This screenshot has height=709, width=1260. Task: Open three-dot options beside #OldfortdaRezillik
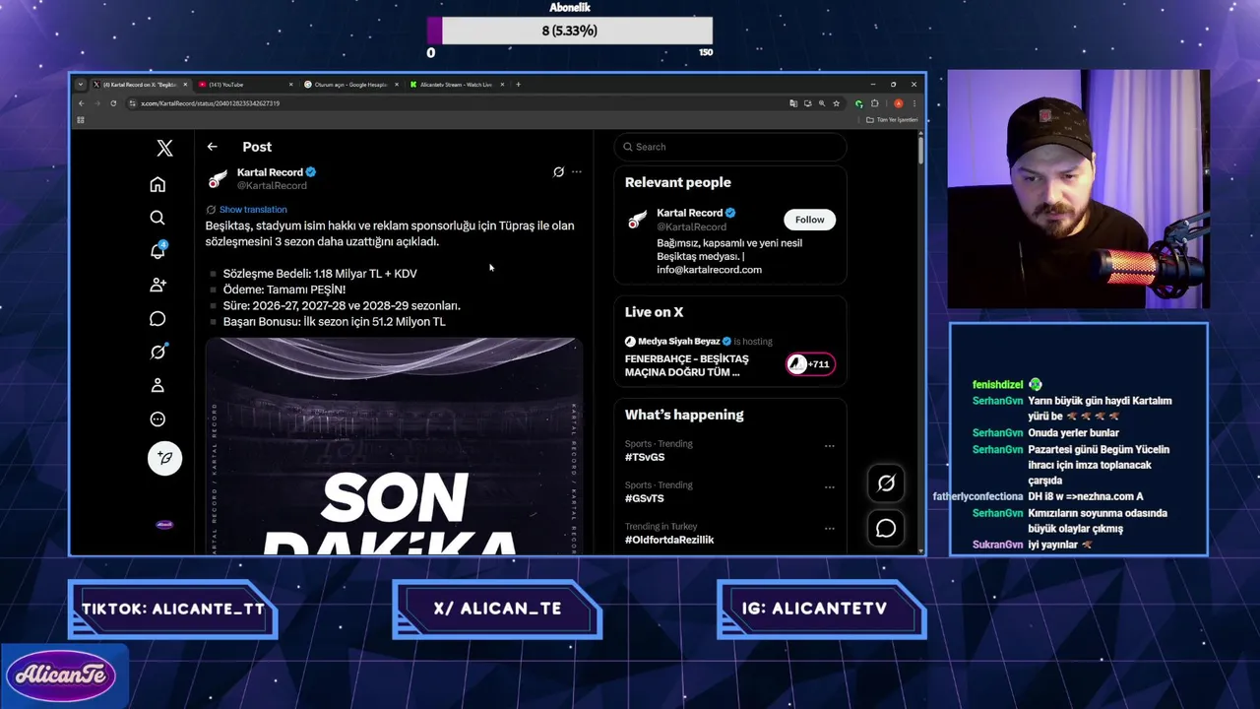tap(829, 529)
